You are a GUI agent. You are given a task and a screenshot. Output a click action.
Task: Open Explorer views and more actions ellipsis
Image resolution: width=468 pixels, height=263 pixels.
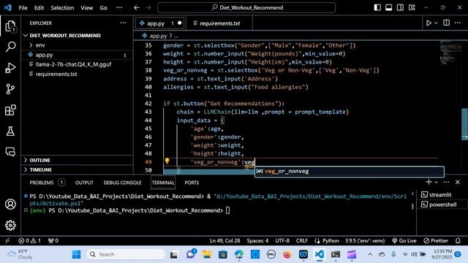pyautogui.click(x=123, y=23)
